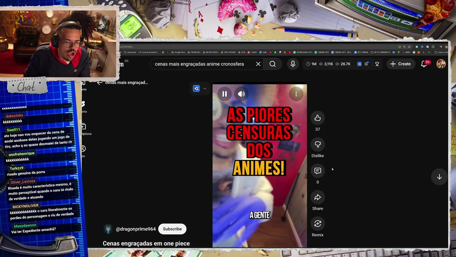Click onofrehenrique username in chat
Image resolution: width=456 pixels, height=257 pixels.
pos(21,154)
